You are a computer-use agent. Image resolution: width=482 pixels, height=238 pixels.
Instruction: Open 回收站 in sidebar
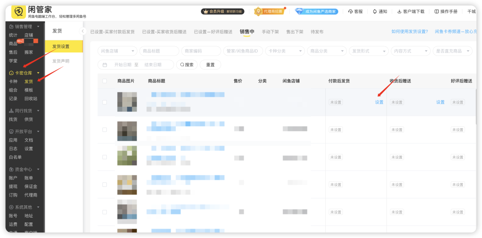click(x=31, y=99)
